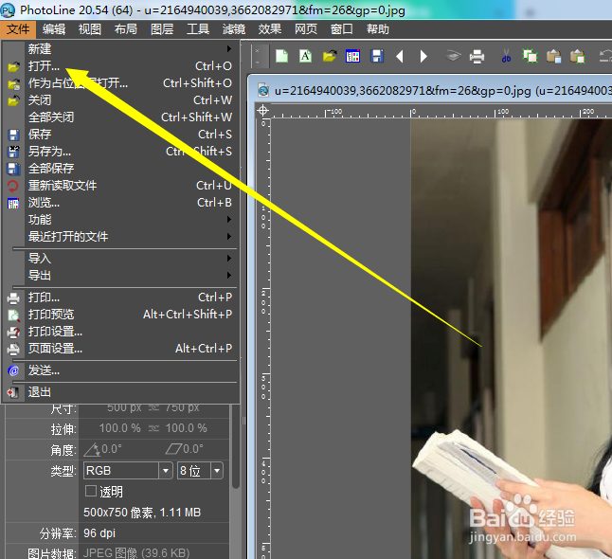Expand the 新建 submenu
The width and height of the screenshot is (612, 559).
pos(120,49)
